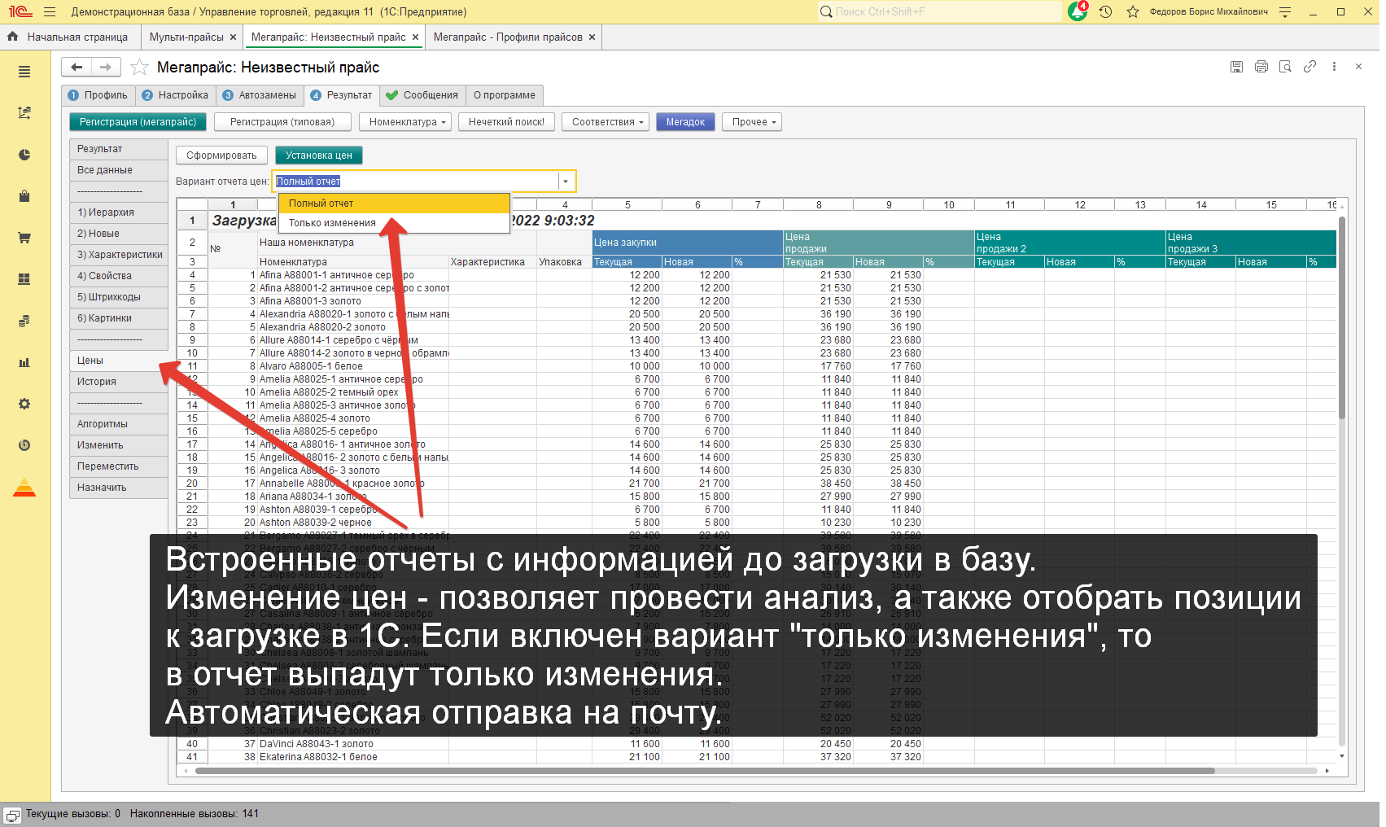Click cell Afina A88001-3 золото
Image resolution: width=1386 pixels, height=827 pixels.
353,301
